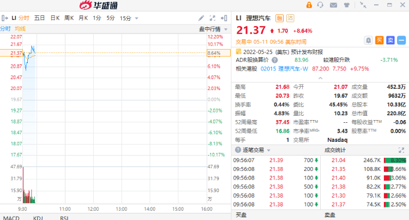Click the orange lock icon in title bar
Viewport: 409px width, 220px height.
[x=309, y=5]
